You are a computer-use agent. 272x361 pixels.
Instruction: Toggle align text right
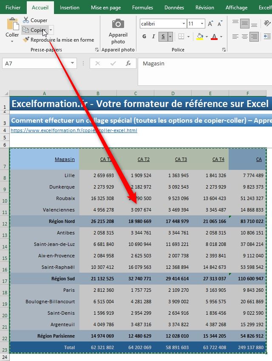click(254, 37)
